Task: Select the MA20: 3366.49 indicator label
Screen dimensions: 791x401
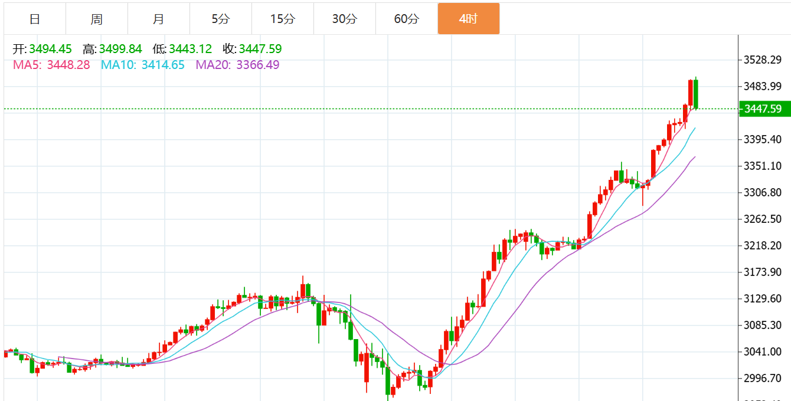Action: coord(238,65)
